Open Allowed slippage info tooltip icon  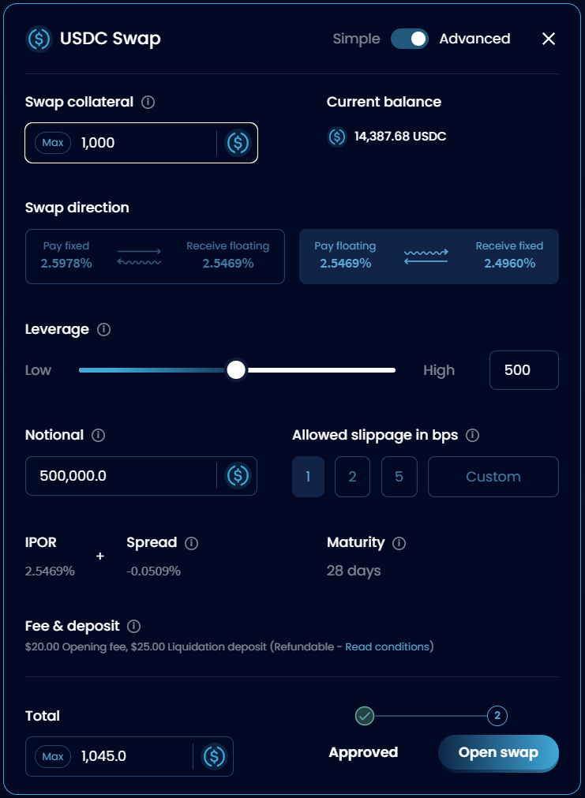[472, 435]
